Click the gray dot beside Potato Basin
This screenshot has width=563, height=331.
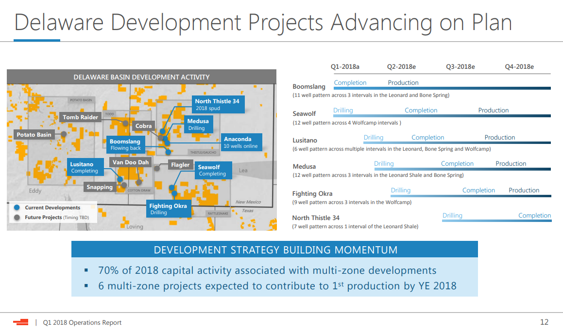tap(64, 134)
